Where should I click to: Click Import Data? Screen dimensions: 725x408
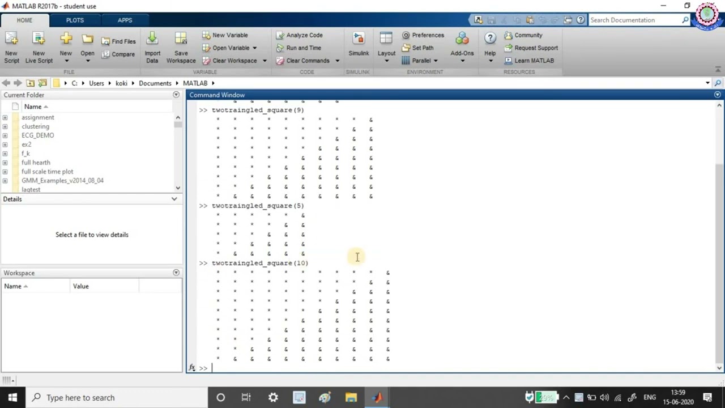(x=152, y=48)
